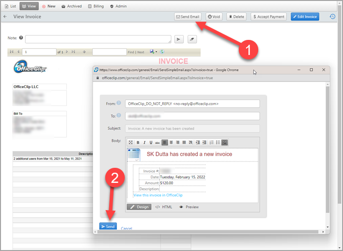Justify body text
Image resolution: width=343 pixels, height=251 pixels.
184,143
